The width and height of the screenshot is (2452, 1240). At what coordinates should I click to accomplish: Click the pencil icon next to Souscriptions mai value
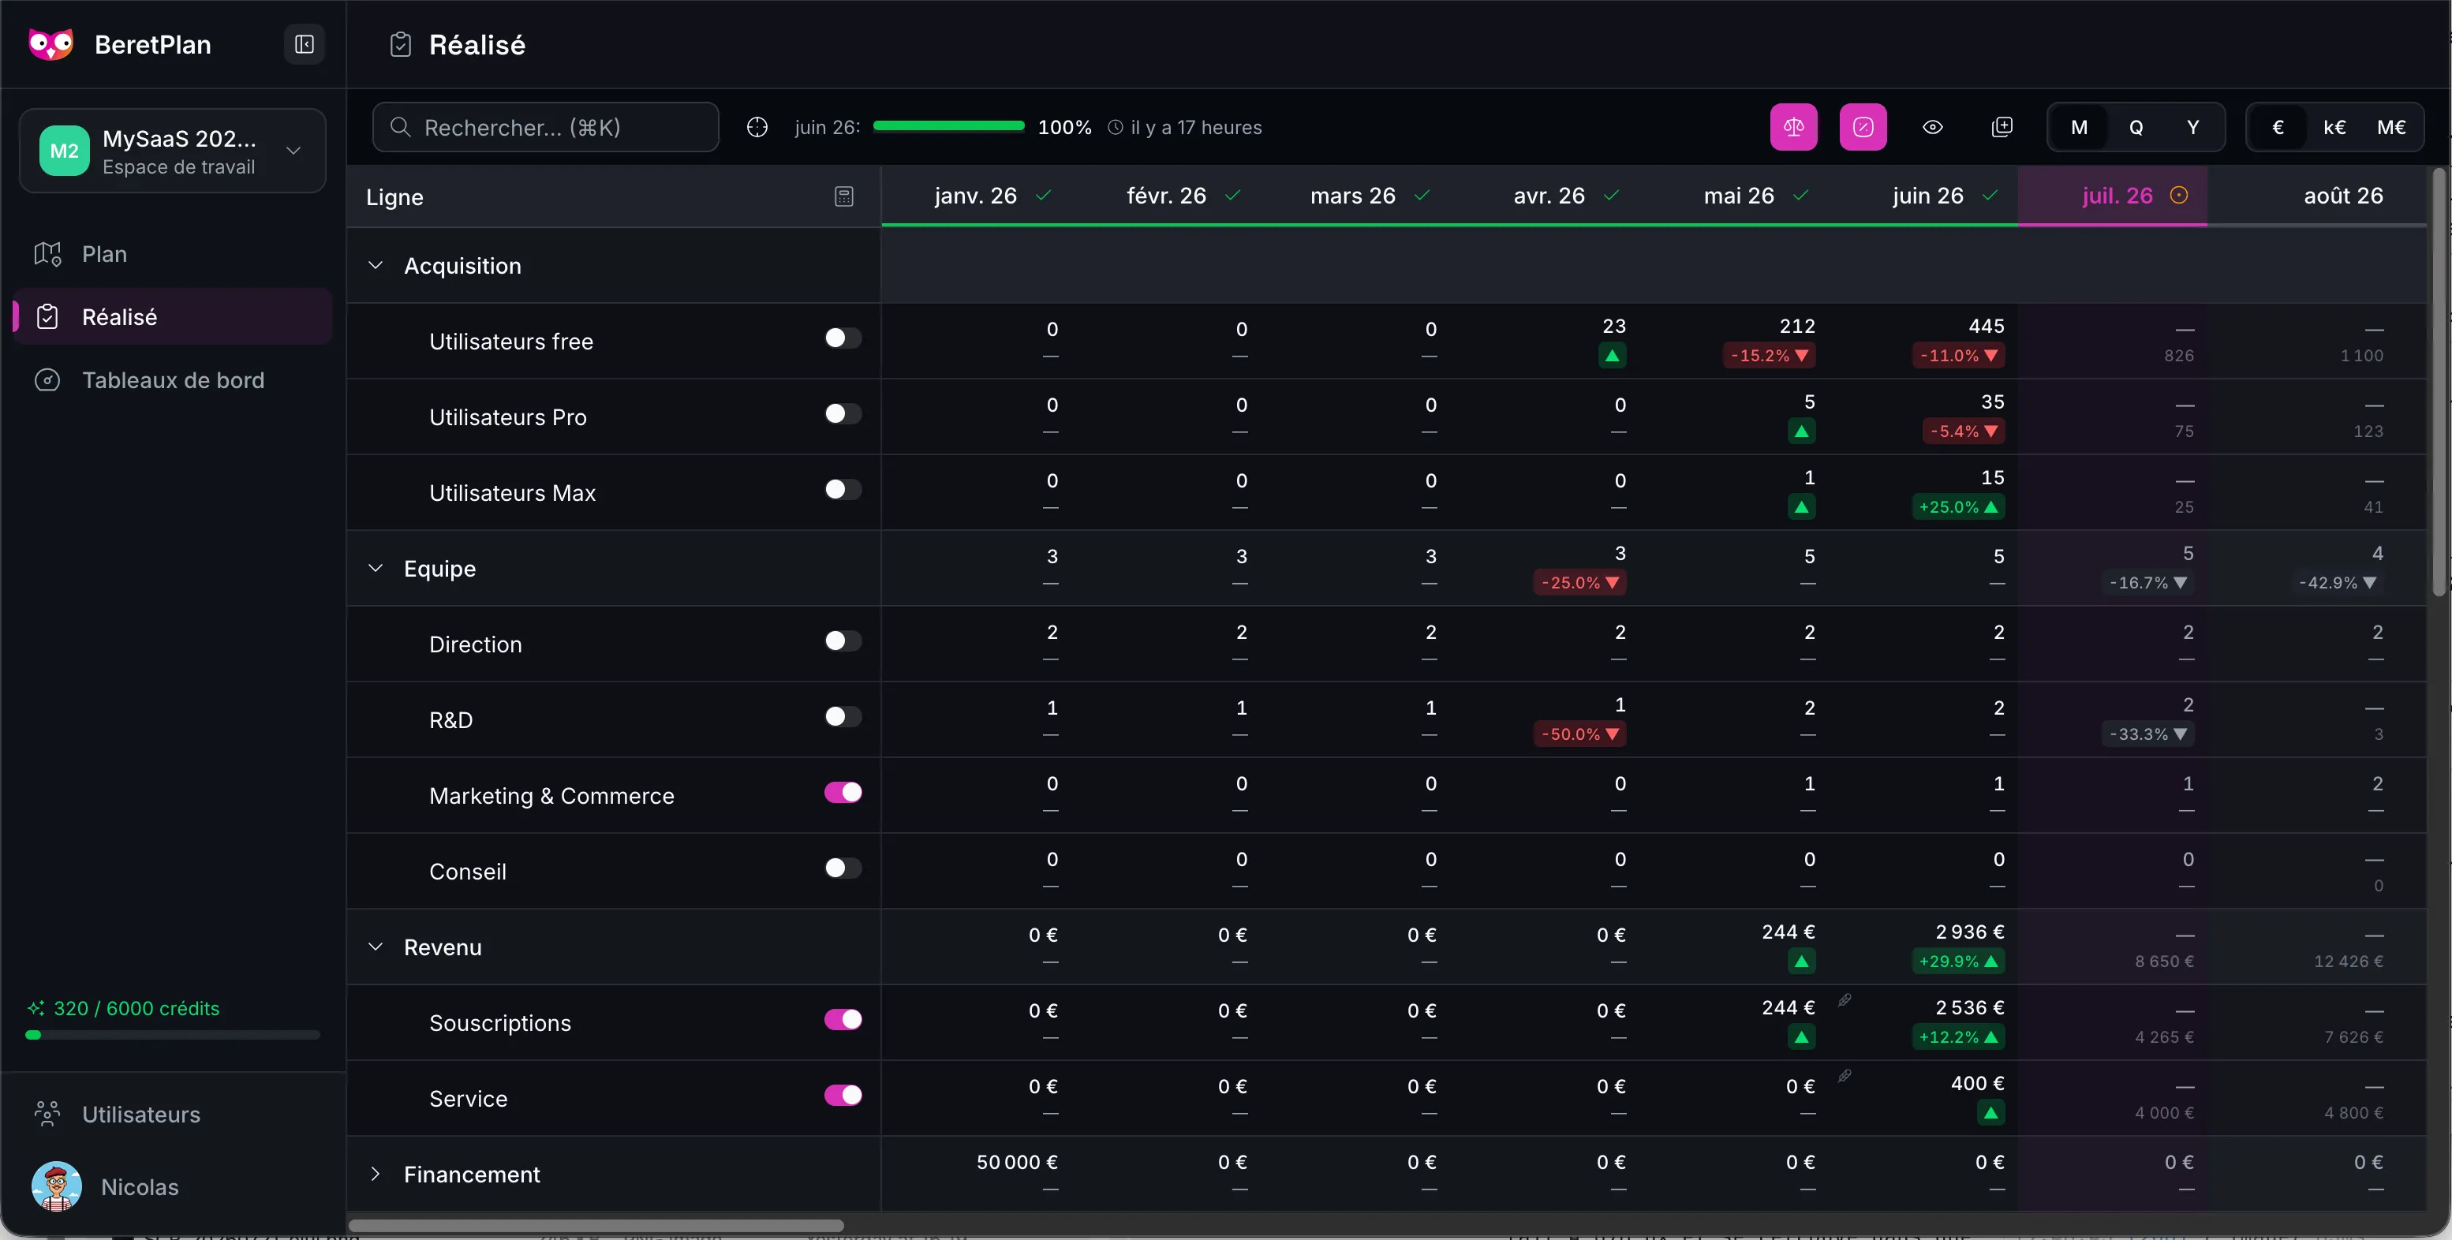[1845, 1000]
